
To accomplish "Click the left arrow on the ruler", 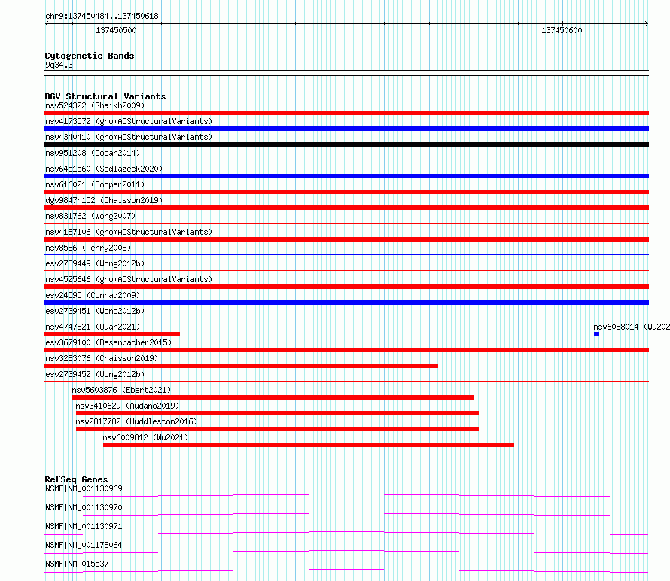I will coord(47,24).
